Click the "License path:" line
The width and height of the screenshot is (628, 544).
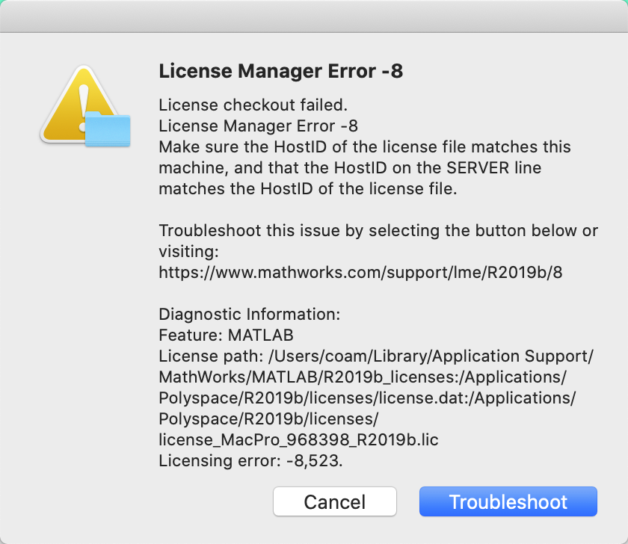click(377, 356)
